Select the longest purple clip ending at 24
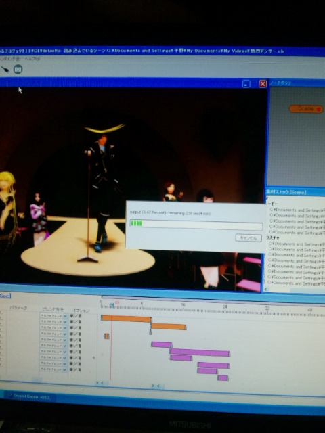This screenshot has width=325, height=433. [200, 352]
